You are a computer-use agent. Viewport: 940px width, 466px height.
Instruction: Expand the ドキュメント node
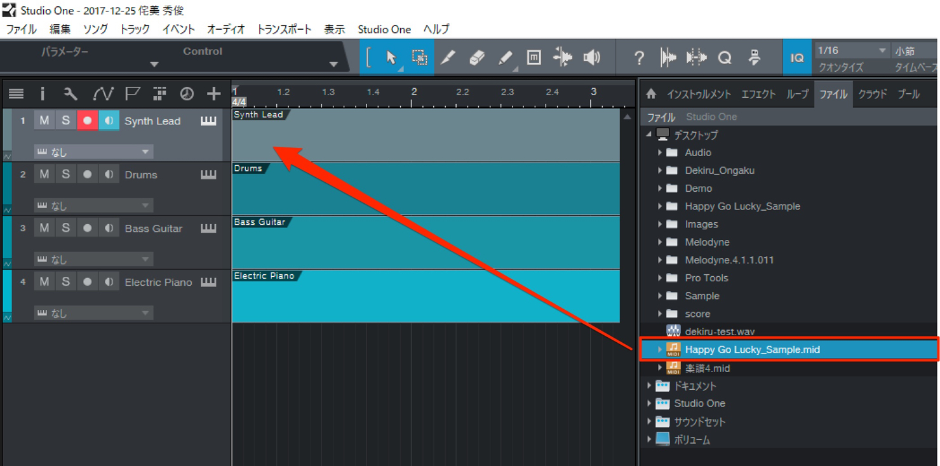pos(649,385)
